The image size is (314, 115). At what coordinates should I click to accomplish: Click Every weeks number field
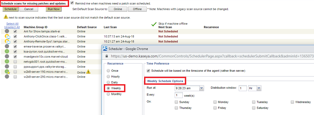point(179,95)
